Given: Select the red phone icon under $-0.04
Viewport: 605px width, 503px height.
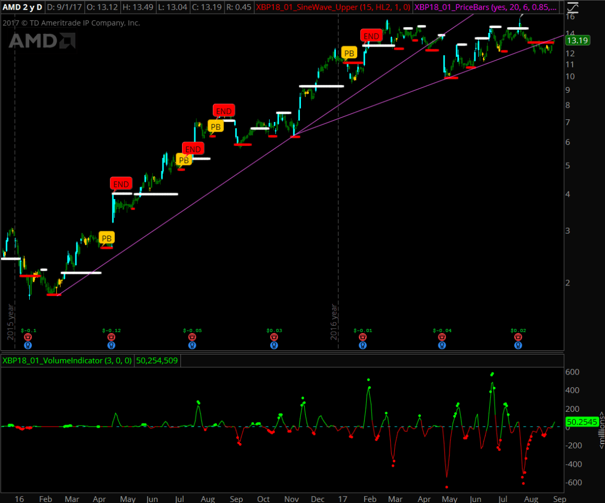Looking at the screenshot, I should pyautogui.click(x=442, y=337).
